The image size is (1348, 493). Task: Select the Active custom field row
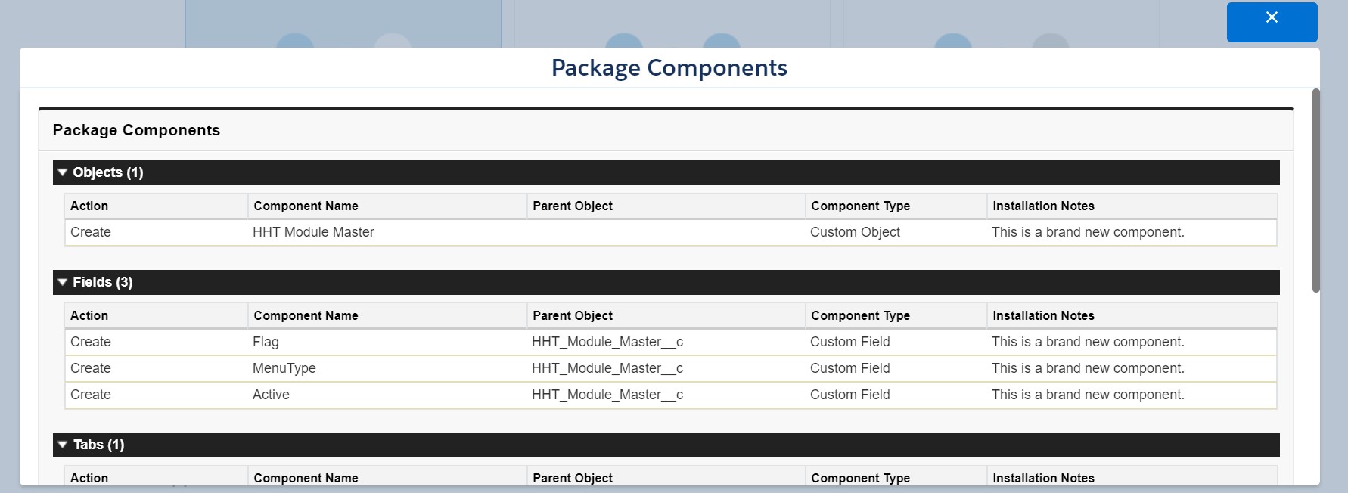(271, 395)
